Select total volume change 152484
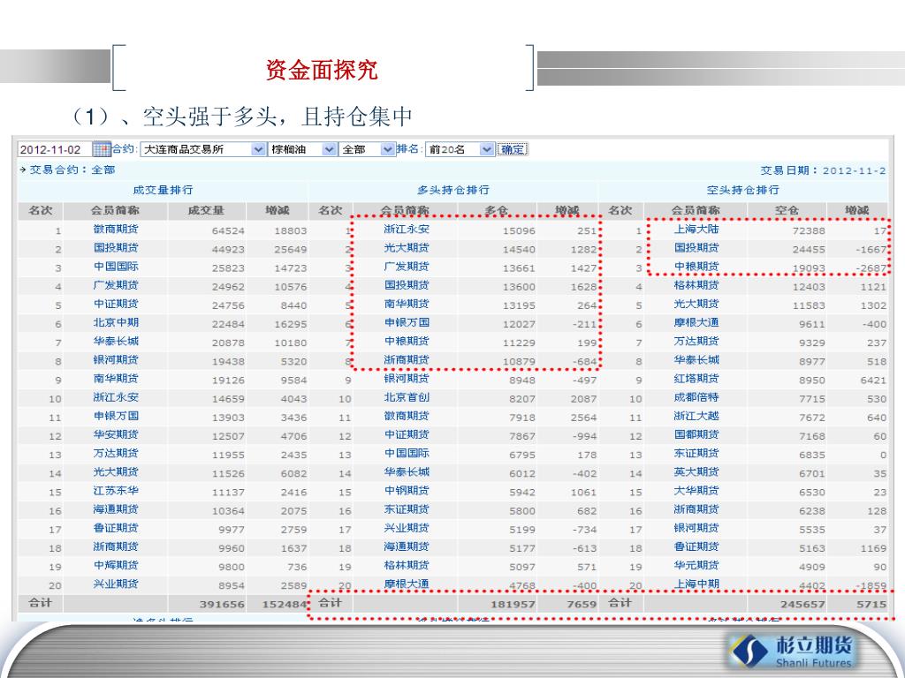 285,605
